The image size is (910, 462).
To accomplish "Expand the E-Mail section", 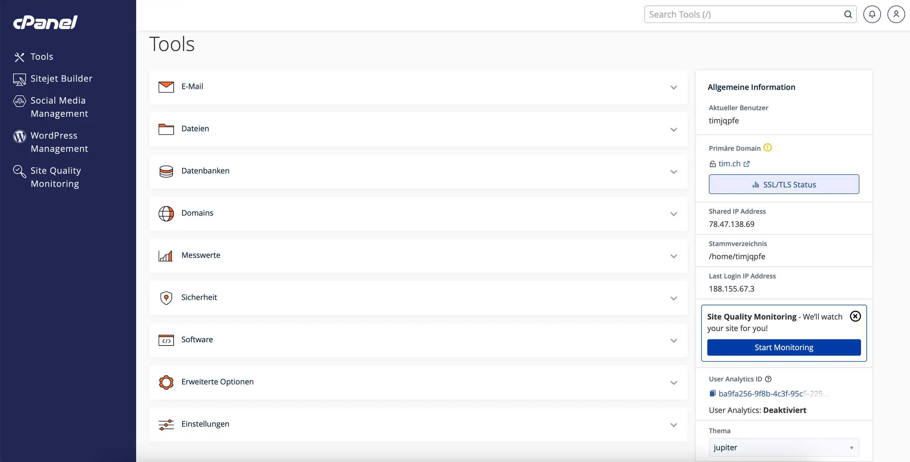I will (673, 87).
